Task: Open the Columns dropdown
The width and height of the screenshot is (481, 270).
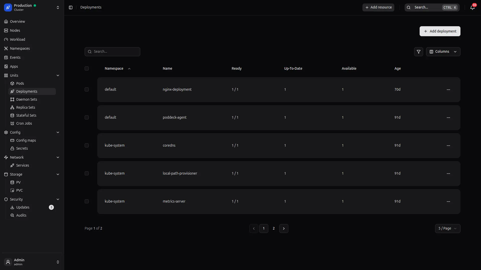Action: pyautogui.click(x=443, y=52)
